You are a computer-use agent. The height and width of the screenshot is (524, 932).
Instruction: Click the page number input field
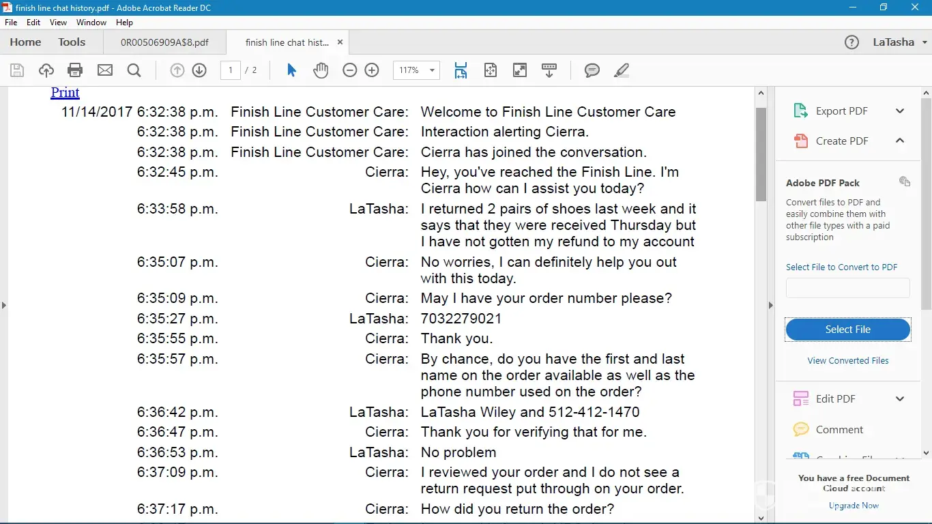click(231, 70)
